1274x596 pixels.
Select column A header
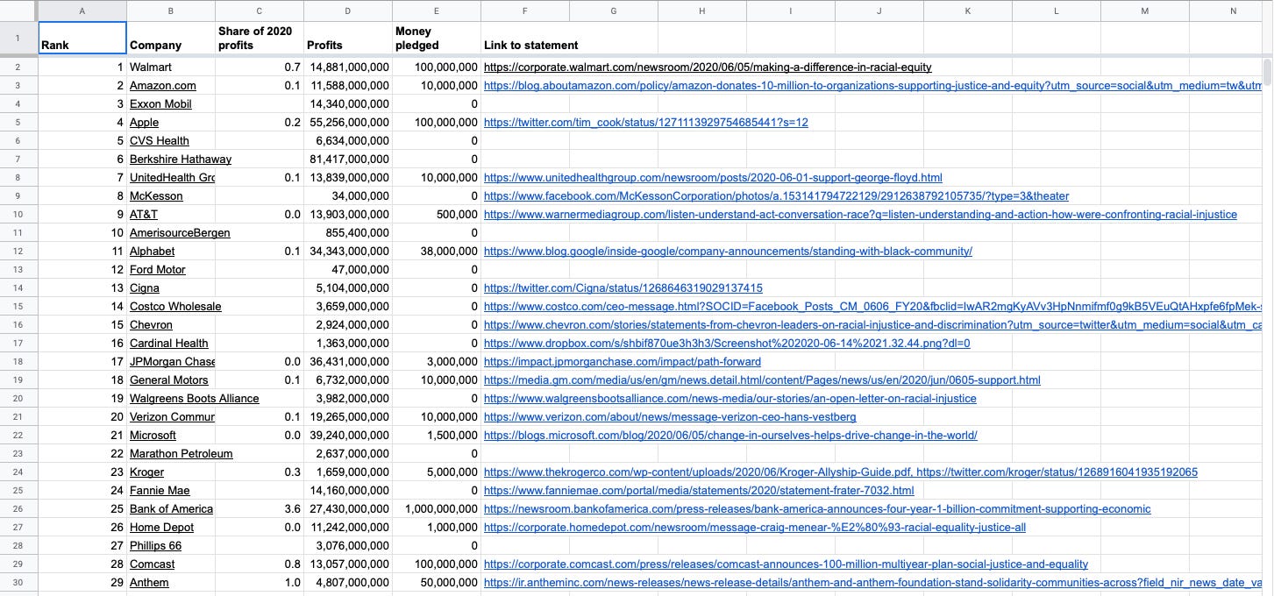click(82, 11)
